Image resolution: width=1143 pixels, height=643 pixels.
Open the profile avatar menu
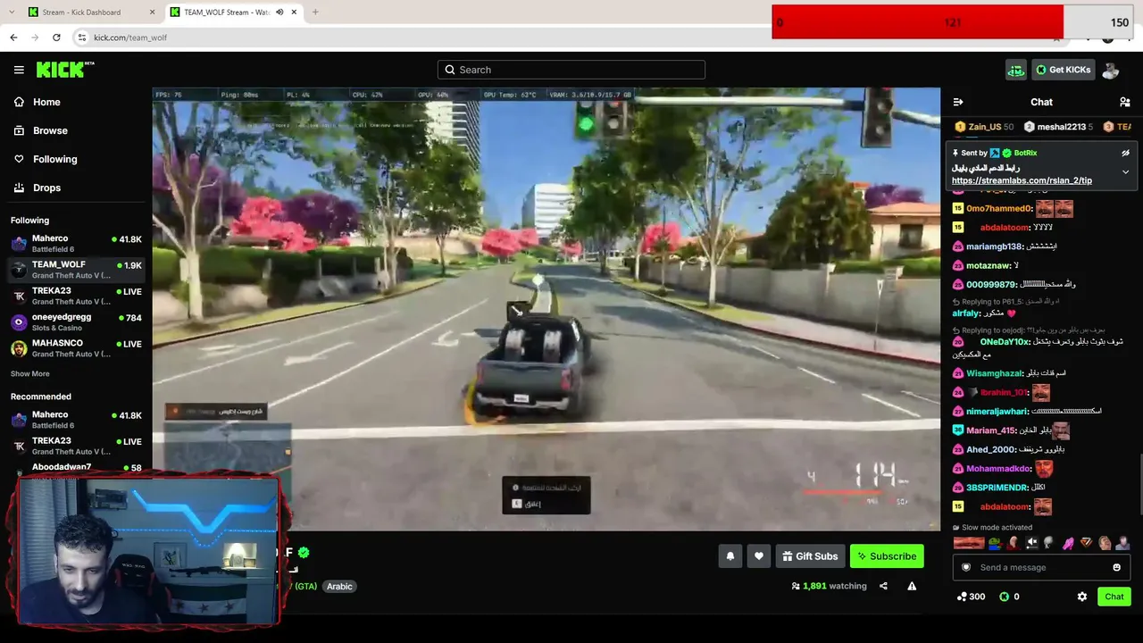click(1111, 70)
